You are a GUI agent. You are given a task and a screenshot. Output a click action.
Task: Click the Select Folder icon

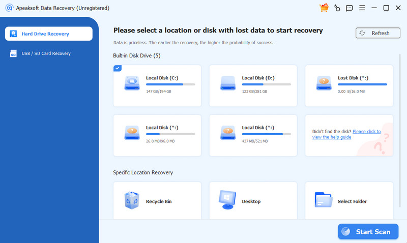tap(324, 200)
